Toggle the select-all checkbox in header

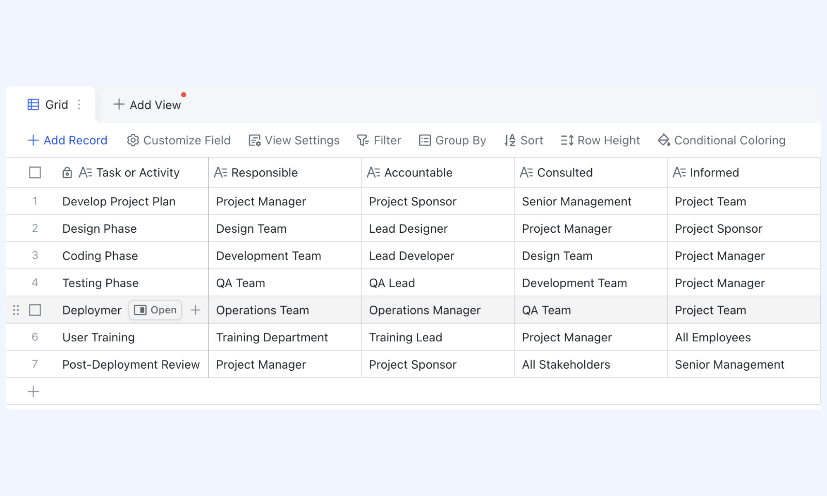(35, 172)
